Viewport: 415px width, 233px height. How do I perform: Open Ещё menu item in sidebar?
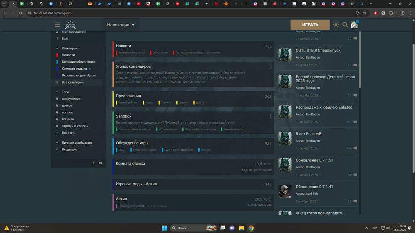[x=65, y=39]
